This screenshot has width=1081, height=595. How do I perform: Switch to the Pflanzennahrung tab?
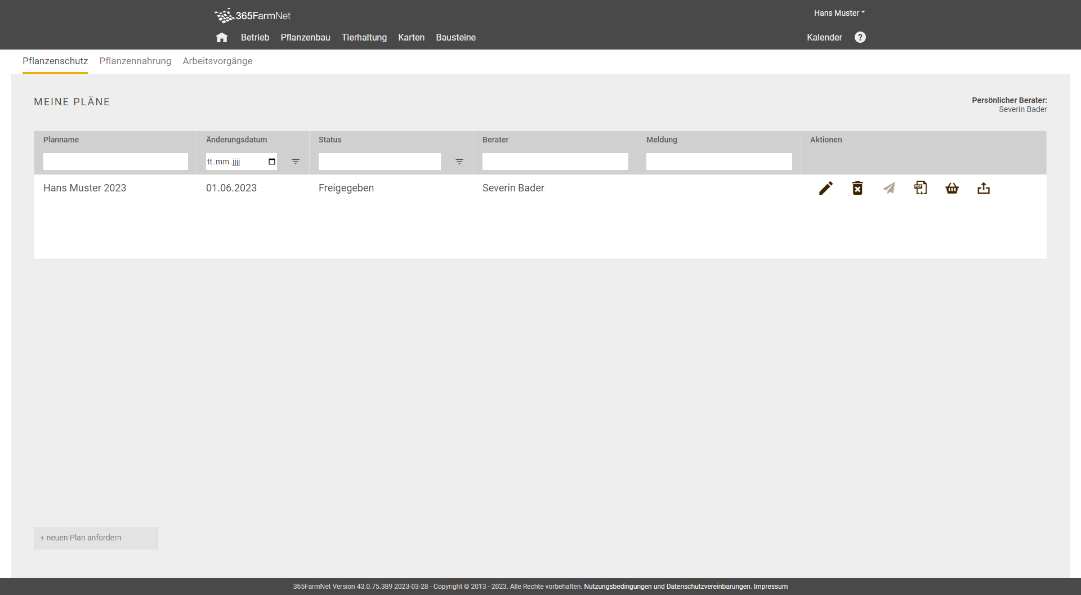(135, 61)
